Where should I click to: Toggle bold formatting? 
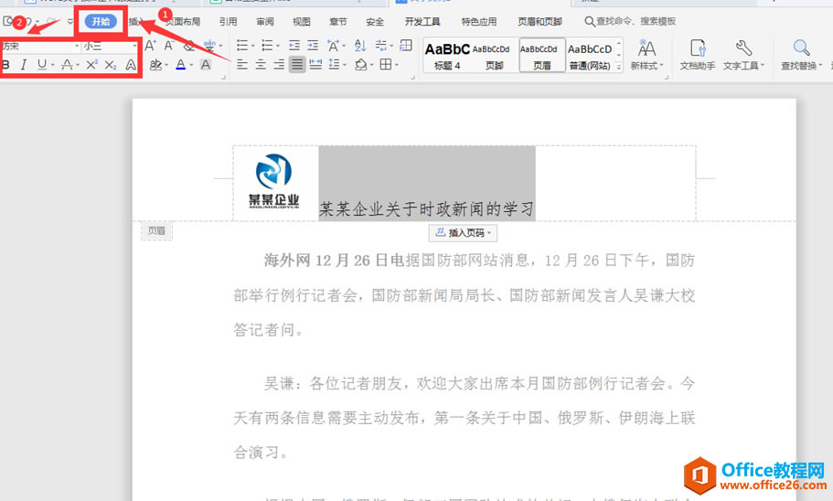pos(5,65)
